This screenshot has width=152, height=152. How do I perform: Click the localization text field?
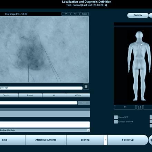coord(41,88)
